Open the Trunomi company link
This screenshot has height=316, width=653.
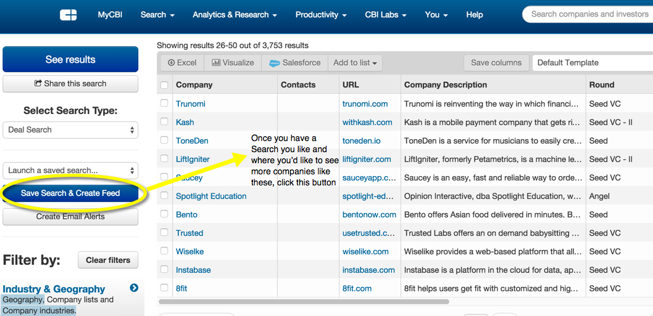190,103
